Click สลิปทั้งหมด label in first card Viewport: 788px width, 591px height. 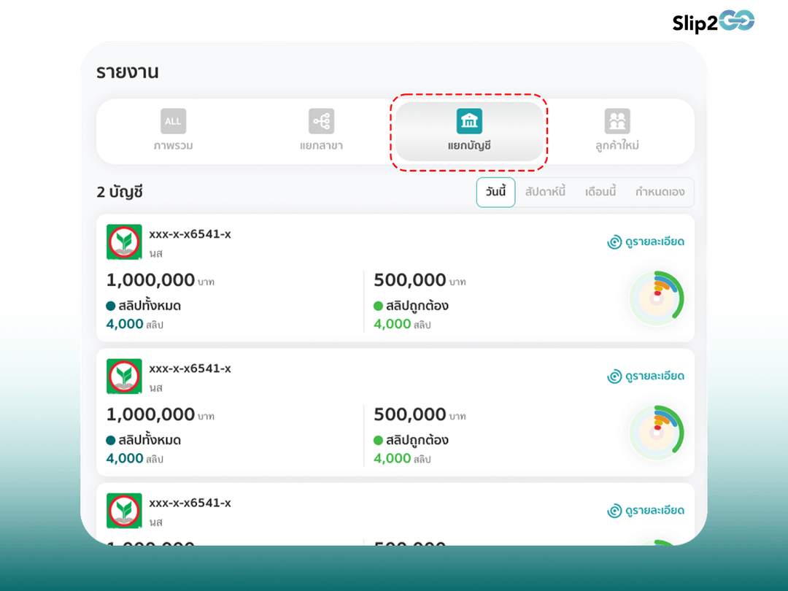coord(150,306)
